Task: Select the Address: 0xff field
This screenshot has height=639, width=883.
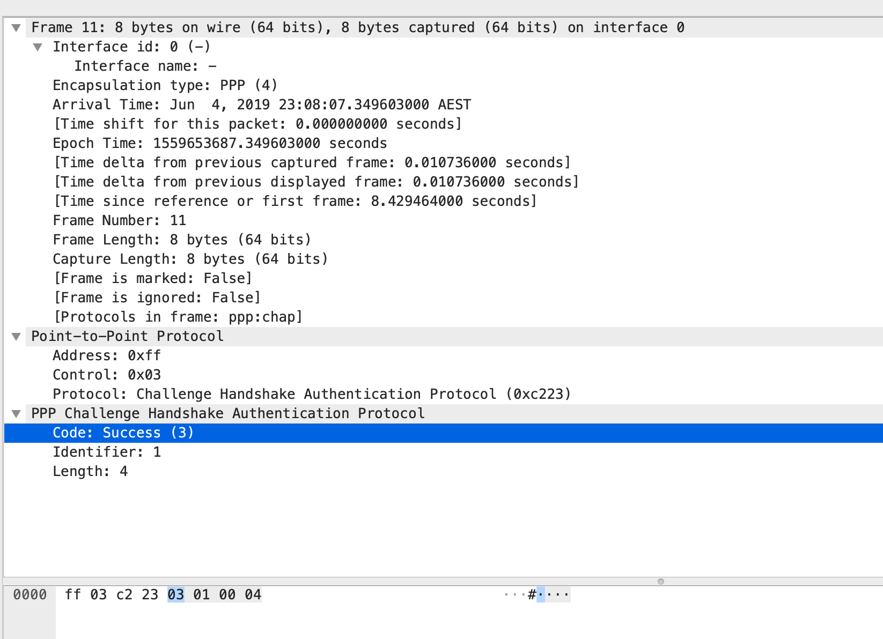Action: coord(106,356)
